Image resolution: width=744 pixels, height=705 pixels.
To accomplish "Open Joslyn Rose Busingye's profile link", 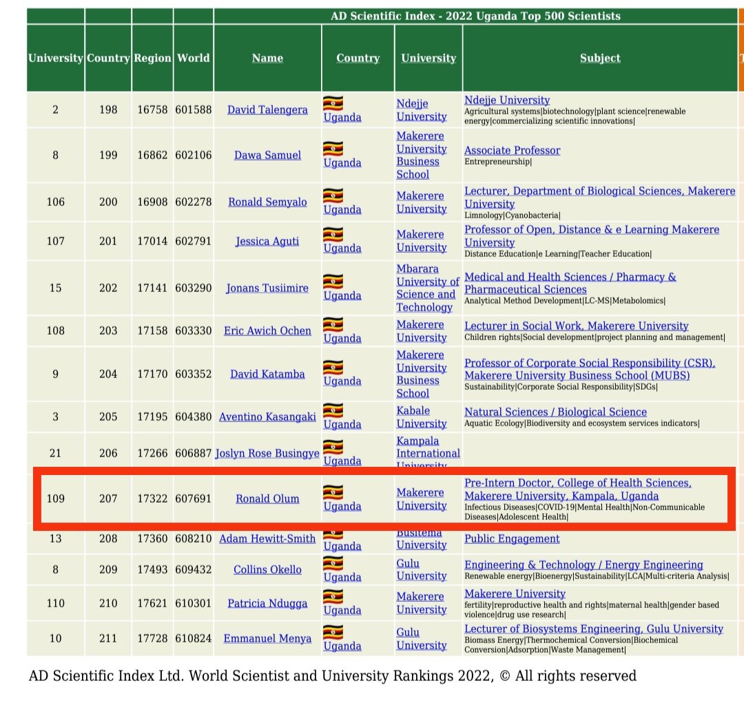I will 267,453.
